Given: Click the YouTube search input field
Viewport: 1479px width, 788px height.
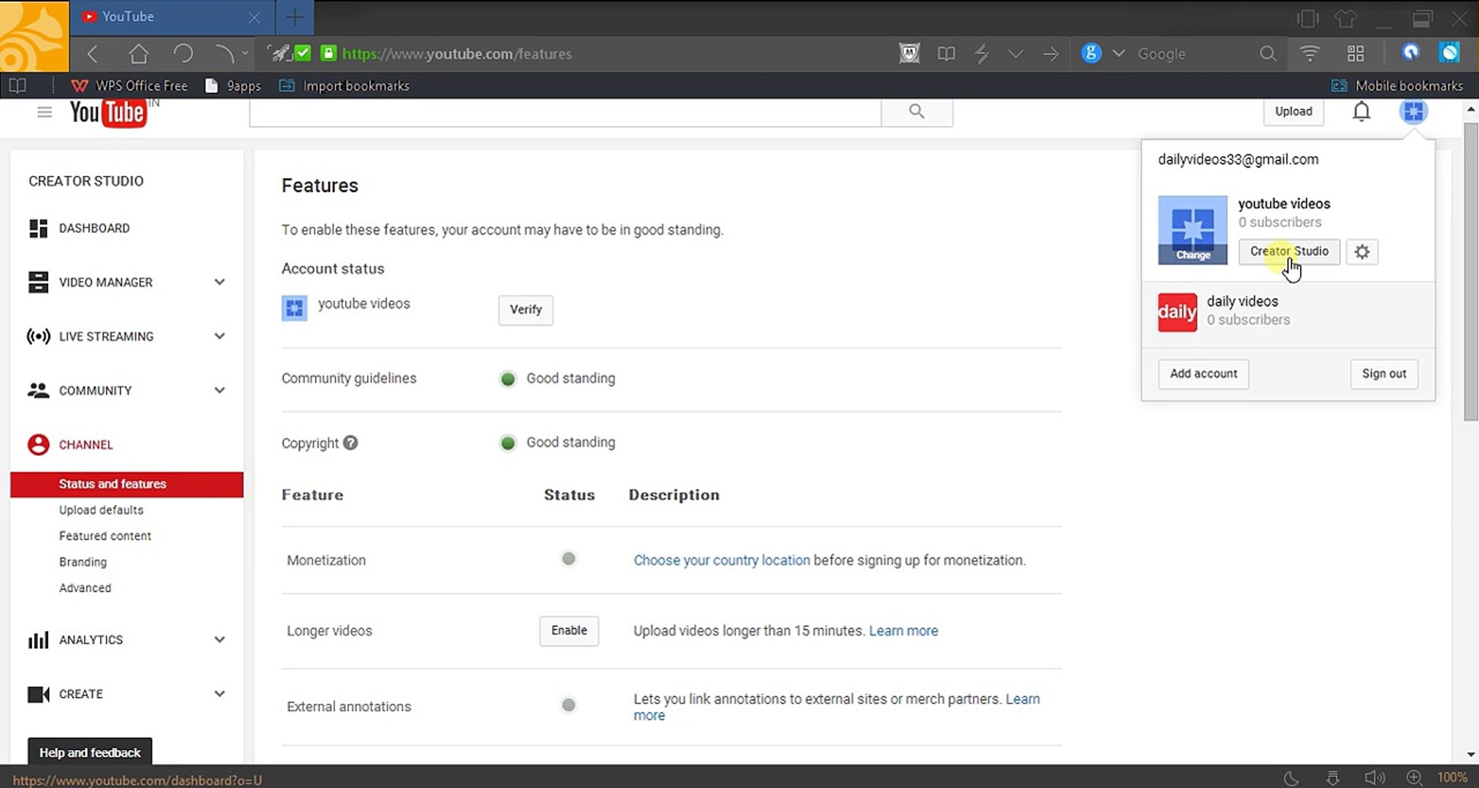Looking at the screenshot, I should pos(564,112).
